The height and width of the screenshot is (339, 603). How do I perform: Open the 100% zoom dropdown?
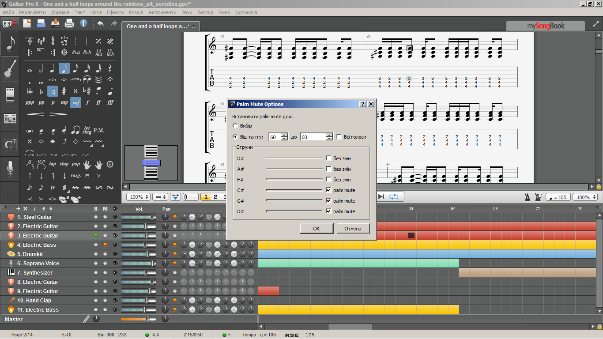pos(138,197)
